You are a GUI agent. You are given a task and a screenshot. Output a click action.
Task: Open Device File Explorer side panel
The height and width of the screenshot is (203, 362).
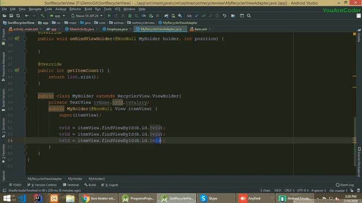click(x=359, y=162)
